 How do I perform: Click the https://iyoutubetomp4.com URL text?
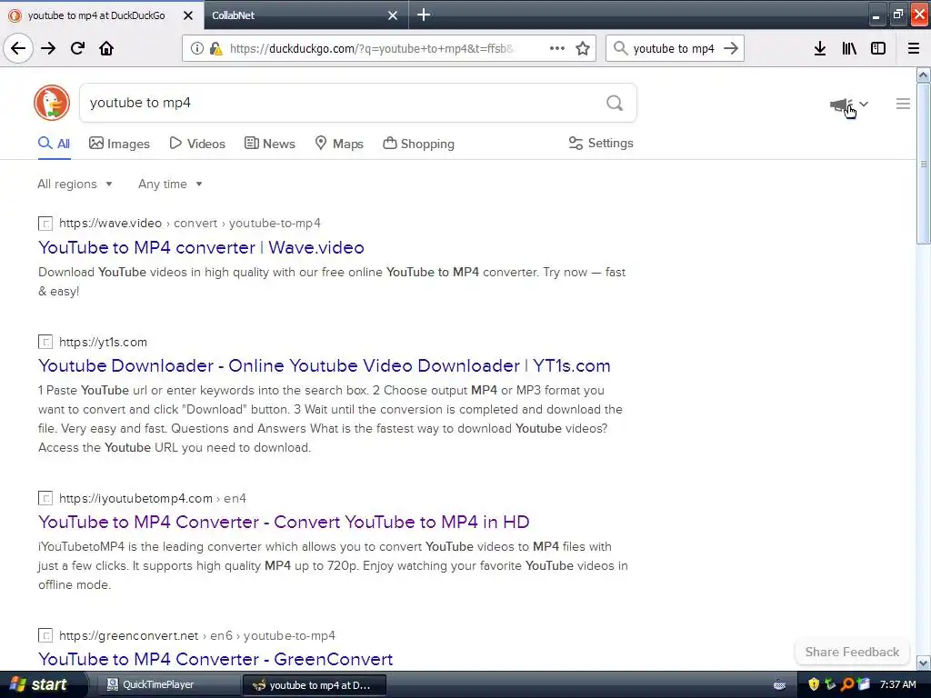tap(135, 498)
